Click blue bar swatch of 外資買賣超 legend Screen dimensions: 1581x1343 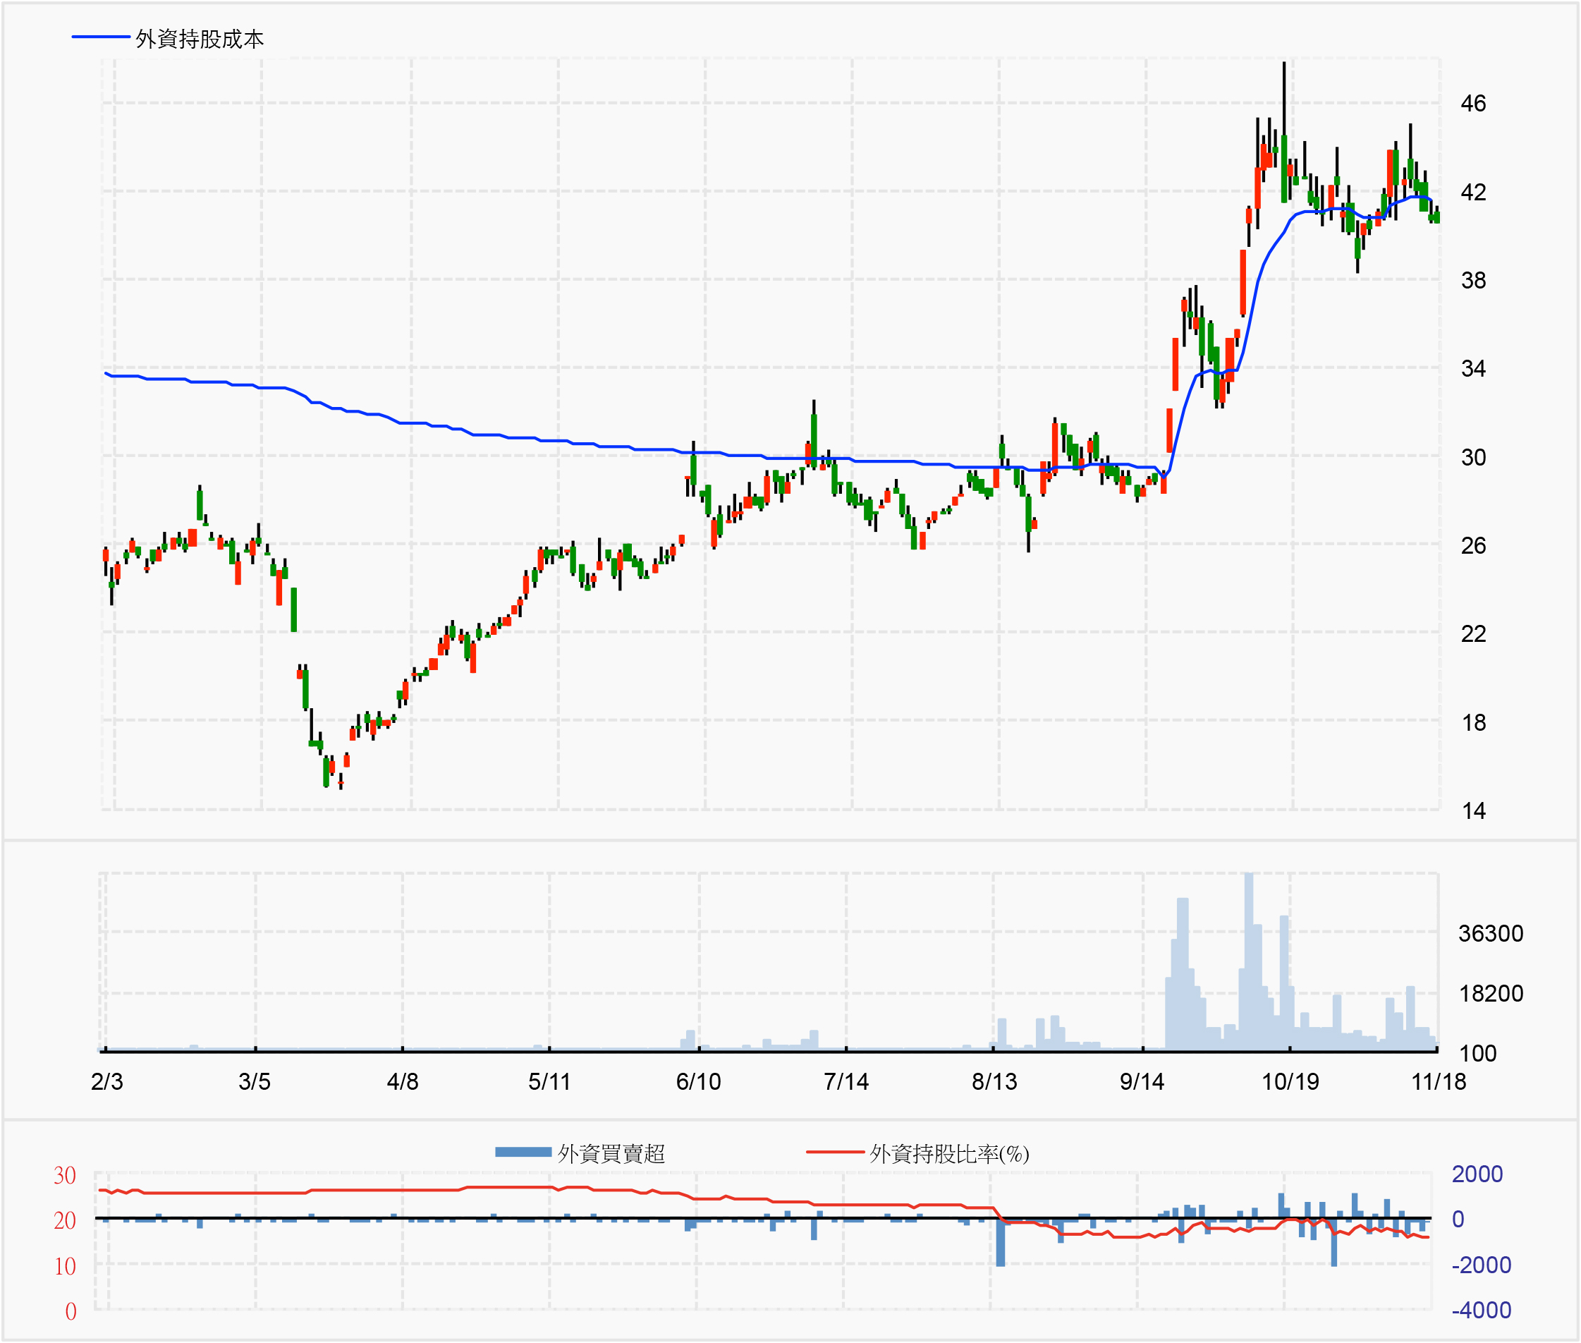point(523,1152)
